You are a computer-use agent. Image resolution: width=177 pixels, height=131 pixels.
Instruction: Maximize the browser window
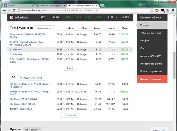[166, 1]
